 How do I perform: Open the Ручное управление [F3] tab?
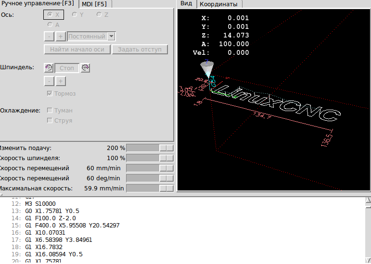[38, 4]
